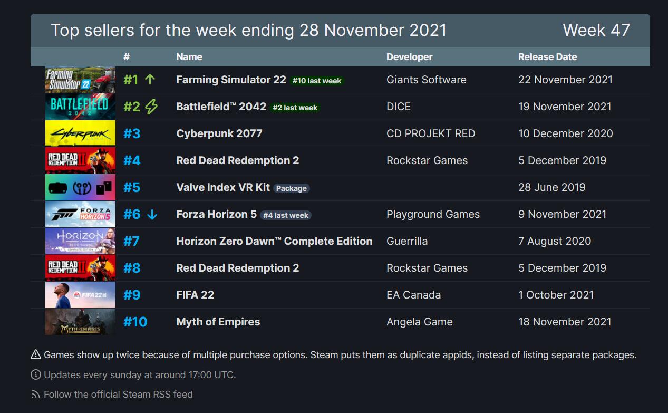
Task: Open Farming Simulator 22 thumbnail image
Action: [x=80, y=80]
